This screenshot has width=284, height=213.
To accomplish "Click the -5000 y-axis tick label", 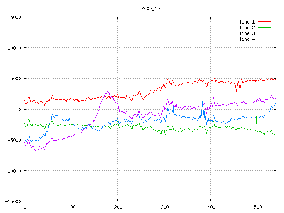I will pyautogui.click(x=14, y=140).
